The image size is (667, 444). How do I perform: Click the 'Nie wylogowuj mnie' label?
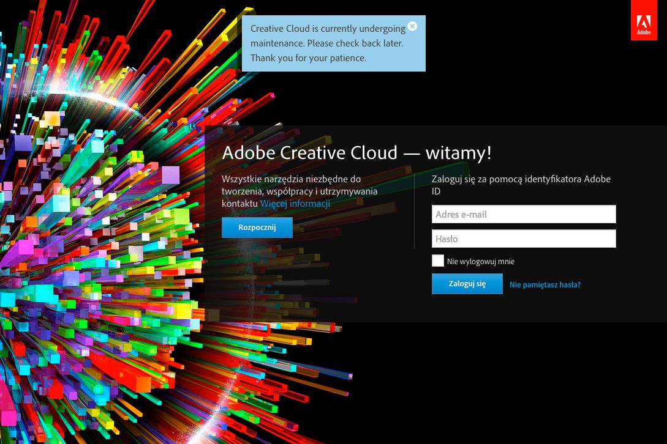[x=481, y=261]
